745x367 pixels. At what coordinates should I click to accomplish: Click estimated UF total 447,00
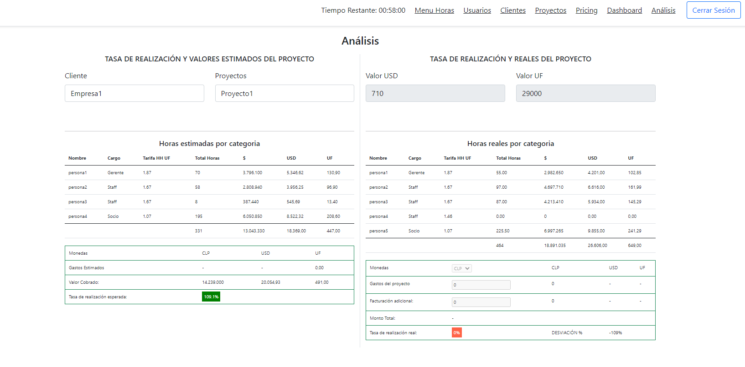333,231
